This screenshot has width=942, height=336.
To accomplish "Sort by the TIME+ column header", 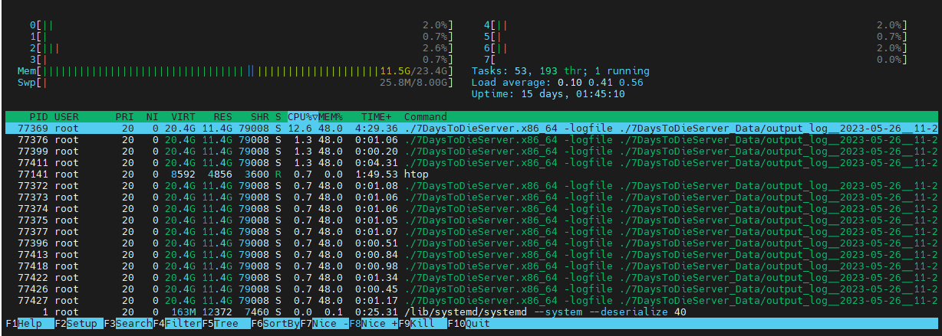I will tap(377, 116).
